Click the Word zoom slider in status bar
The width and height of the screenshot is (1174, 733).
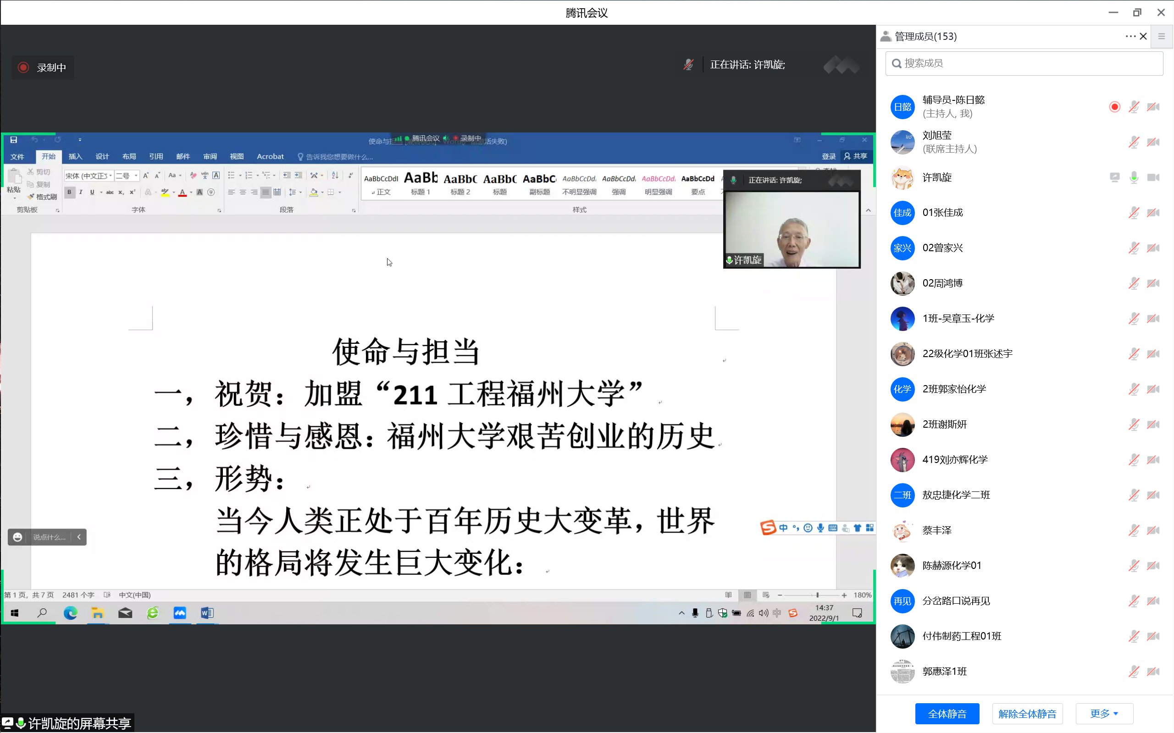coord(817,595)
